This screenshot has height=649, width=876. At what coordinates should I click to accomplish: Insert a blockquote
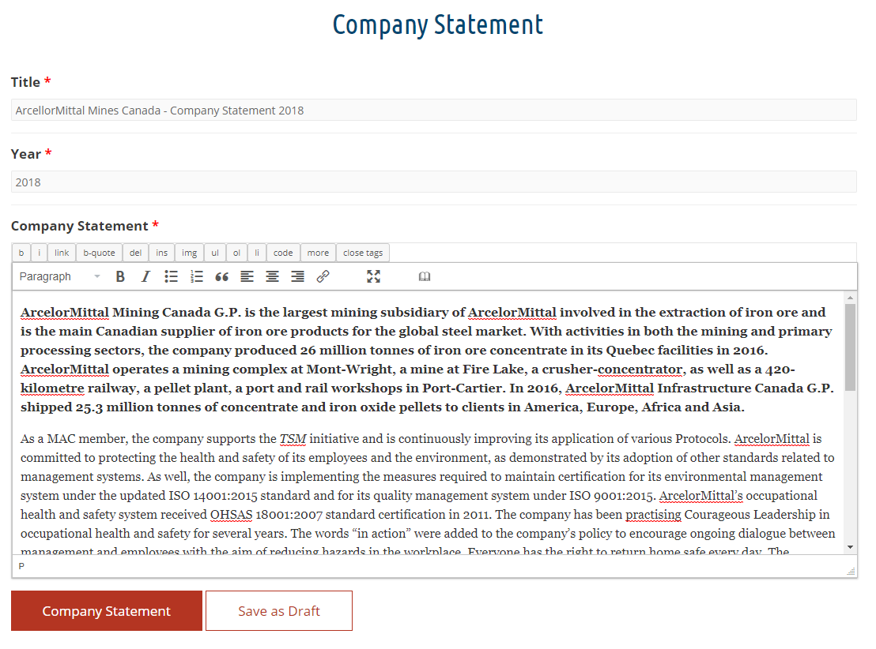[x=221, y=276]
